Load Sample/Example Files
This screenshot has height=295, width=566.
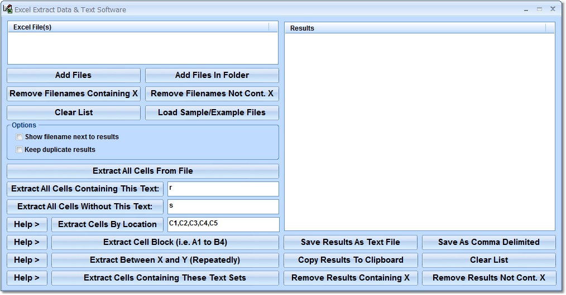[x=212, y=112]
